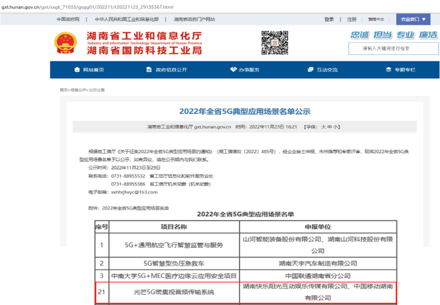The image size is (440, 305).
Task: Click the keyword search input field
Action: pyautogui.click(x=393, y=48)
